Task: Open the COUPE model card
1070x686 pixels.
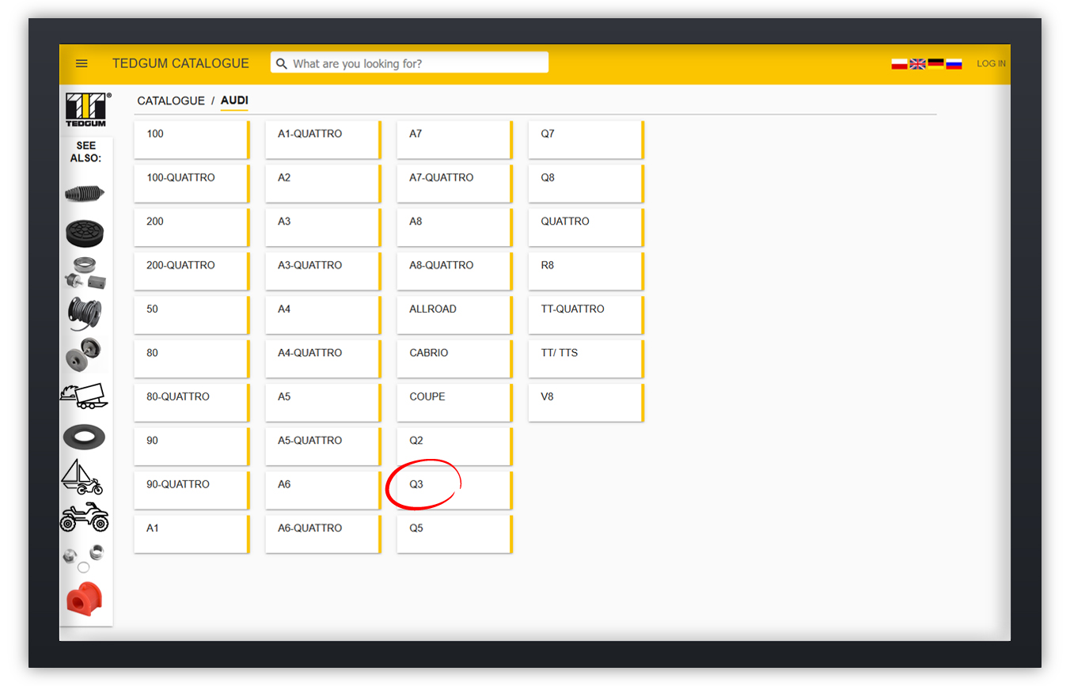Action: coord(454,403)
